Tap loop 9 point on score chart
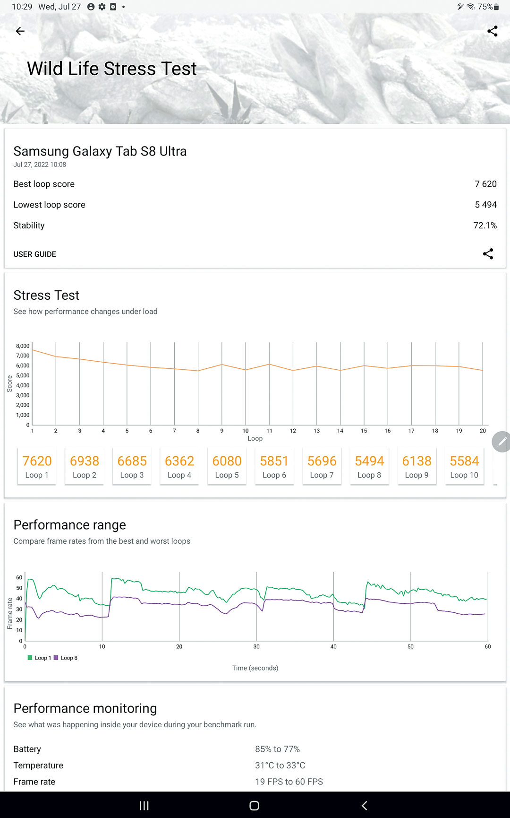This screenshot has width=510, height=818. tap(222, 365)
